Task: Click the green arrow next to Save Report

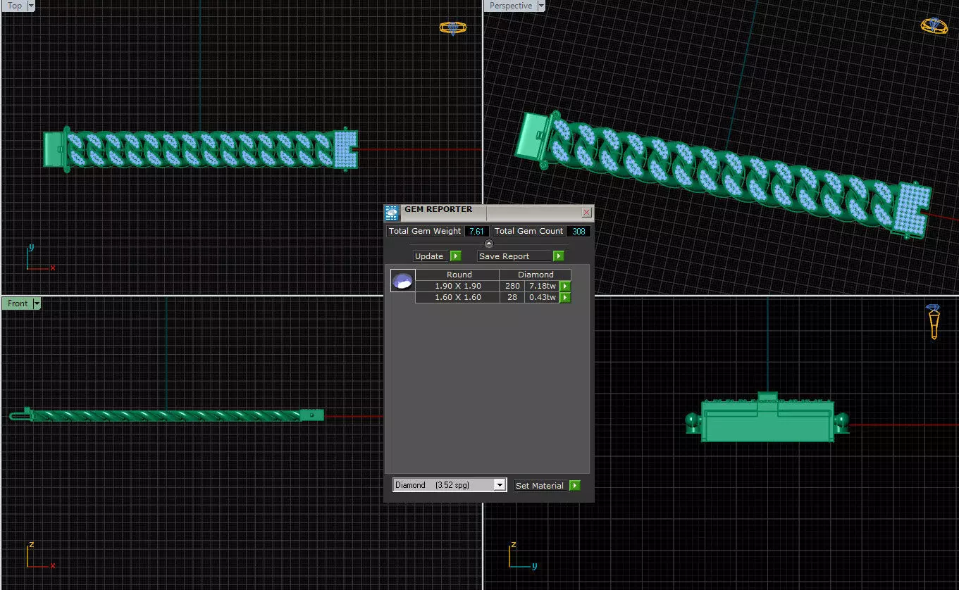Action: pyautogui.click(x=559, y=256)
